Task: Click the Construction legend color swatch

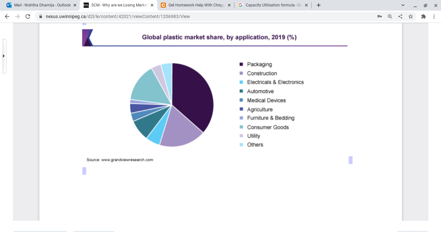Action: coord(241,73)
